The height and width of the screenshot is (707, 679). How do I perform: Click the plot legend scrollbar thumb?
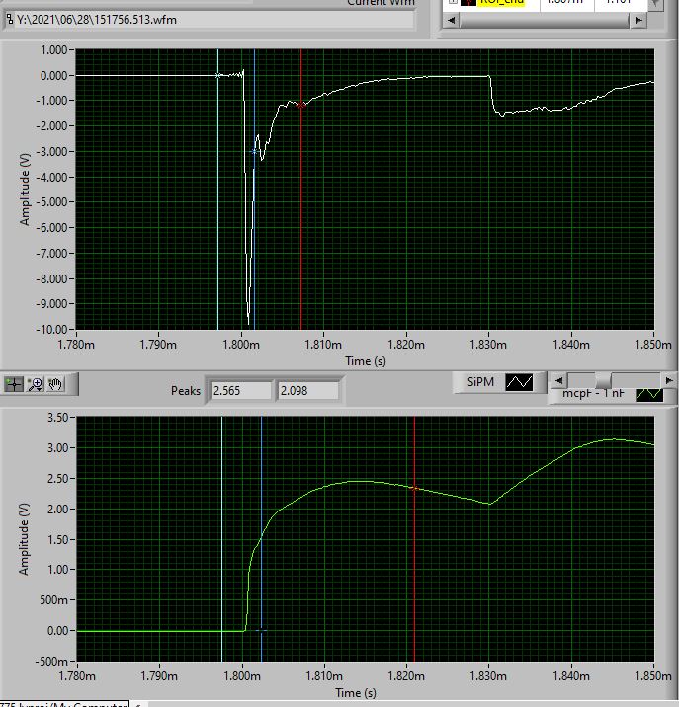[603, 380]
